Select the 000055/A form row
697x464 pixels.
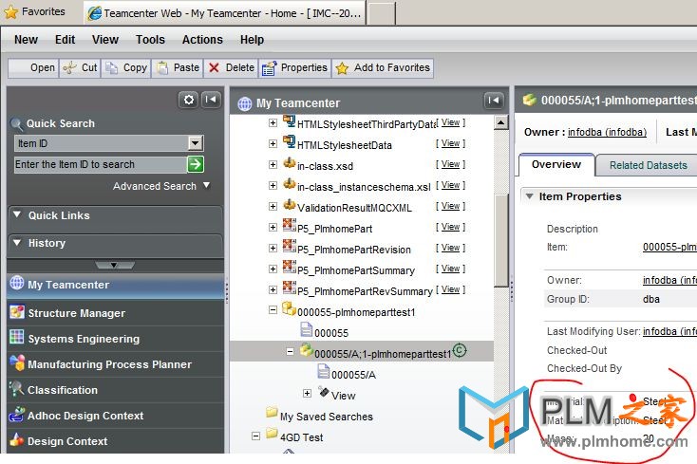tap(353, 375)
